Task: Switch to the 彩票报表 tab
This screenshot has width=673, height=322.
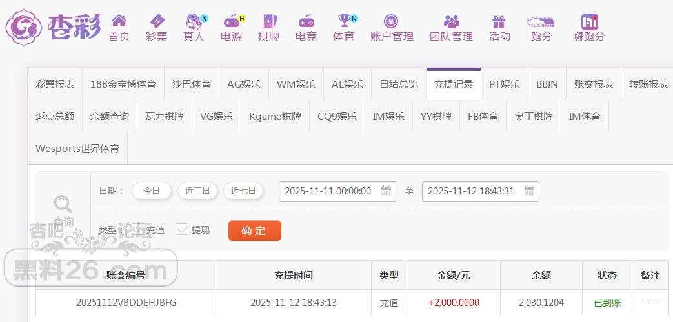Action: coord(55,84)
